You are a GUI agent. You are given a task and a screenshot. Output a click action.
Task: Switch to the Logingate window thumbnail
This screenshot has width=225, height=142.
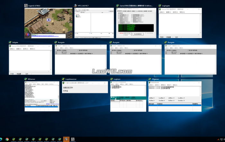(180, 23)
